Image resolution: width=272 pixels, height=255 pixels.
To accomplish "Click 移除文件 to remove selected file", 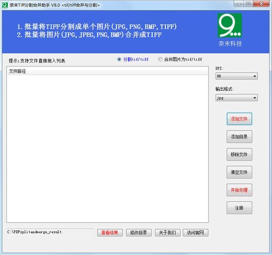I will coord(239,154).
